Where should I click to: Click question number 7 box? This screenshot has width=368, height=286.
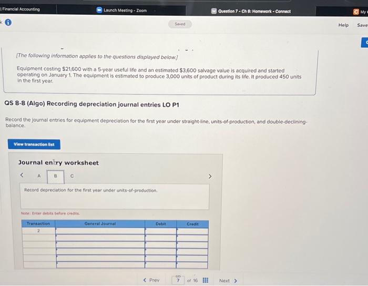coord(178,280)
